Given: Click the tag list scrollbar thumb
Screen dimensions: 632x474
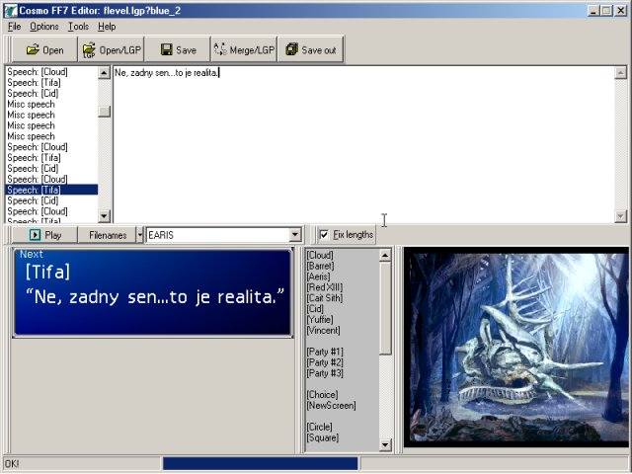Looking at the screenshot, I should pyautogui.click(x=385, y=308).
